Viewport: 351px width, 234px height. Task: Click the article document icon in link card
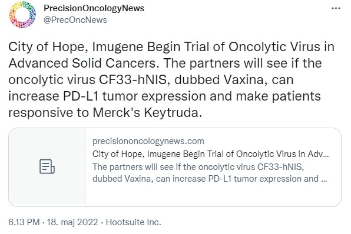(x=47, y=166)
